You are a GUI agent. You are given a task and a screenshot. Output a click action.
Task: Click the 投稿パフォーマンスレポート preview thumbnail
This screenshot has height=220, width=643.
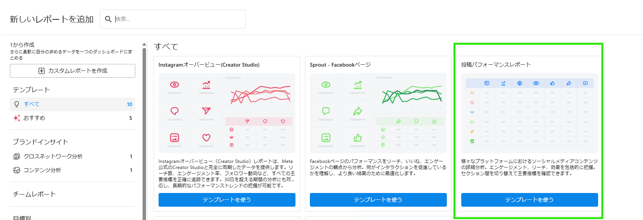529,113
